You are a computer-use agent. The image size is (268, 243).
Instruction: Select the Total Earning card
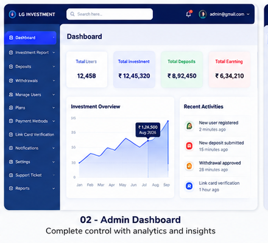coord(229,70)
